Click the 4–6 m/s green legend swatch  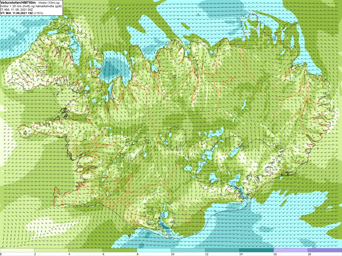[x=85, y=250]
